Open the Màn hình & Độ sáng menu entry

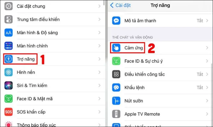54,33
